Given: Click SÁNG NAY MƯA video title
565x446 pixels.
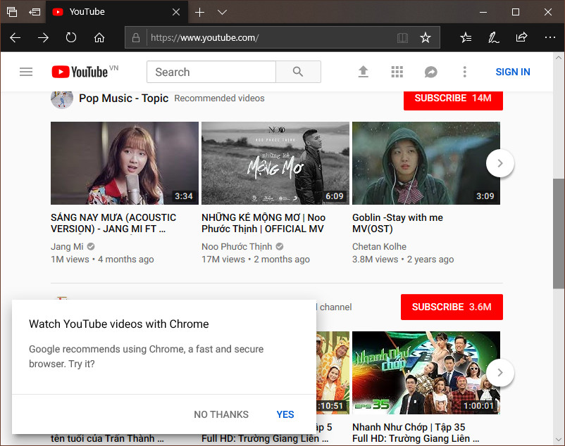Looking at the screenshot, I should 113,223.
